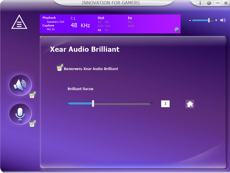This screenshot has width=230, height=173.
Task: Select XHP in the Out status panel
Action: click(100, 26)
